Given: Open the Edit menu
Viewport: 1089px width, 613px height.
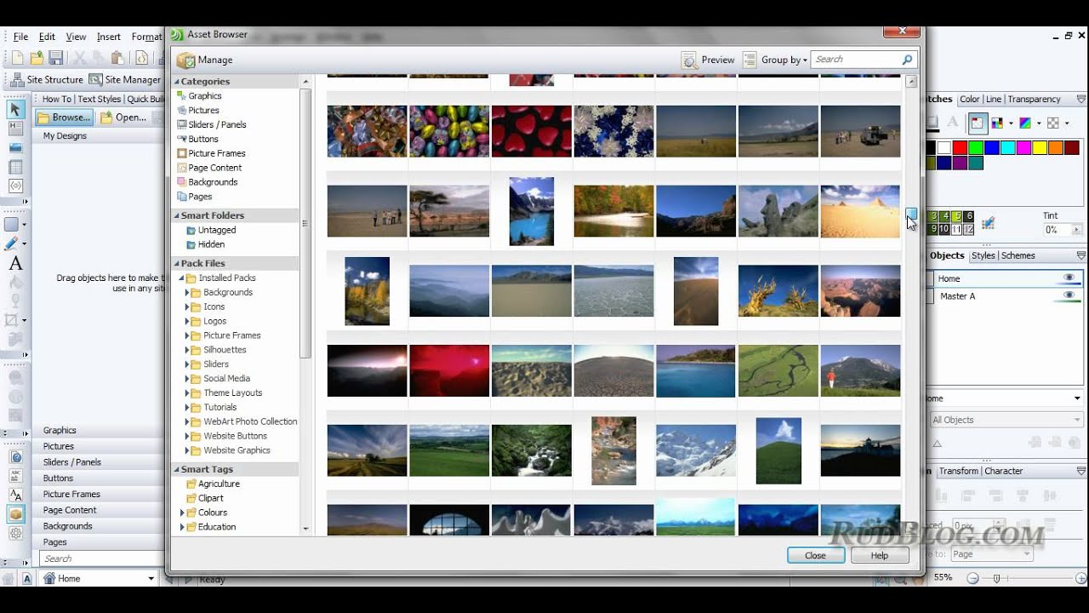Looking at the screenshot, I should [47, 37].
